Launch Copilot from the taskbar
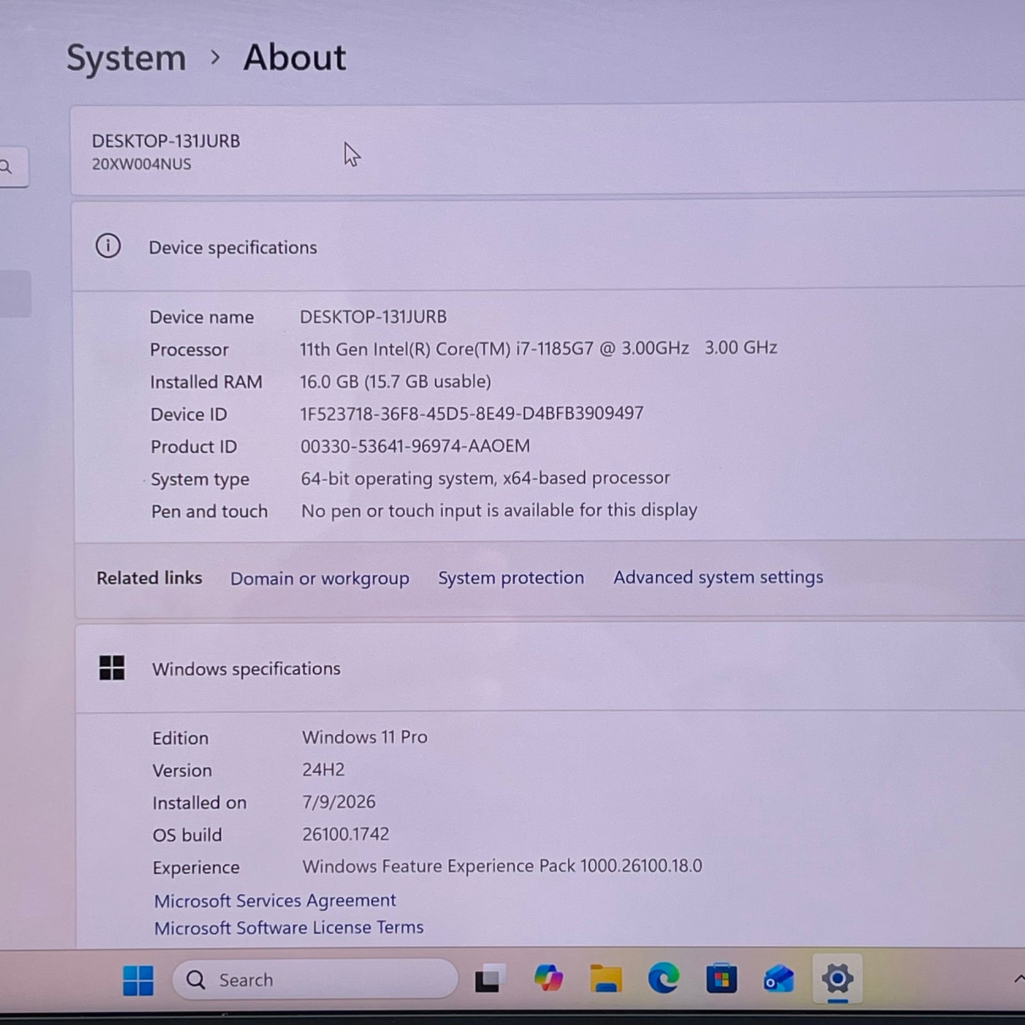The width and height of the screenshot is (1025, 1025). tap(548, 979)
